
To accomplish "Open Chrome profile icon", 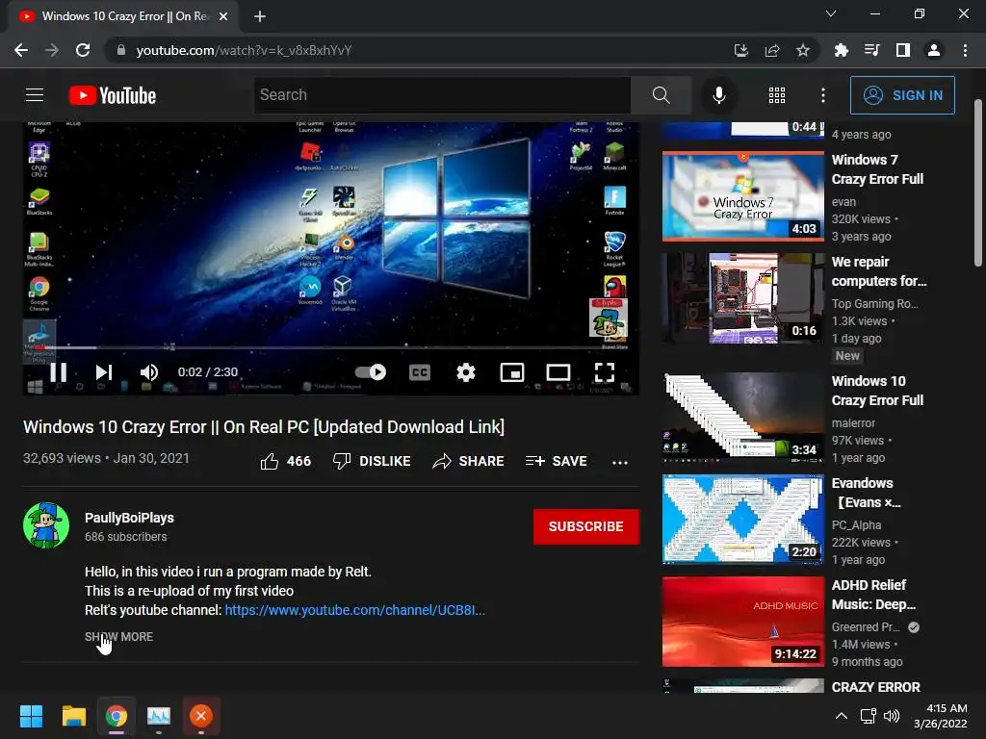I will pyautogui.click(x=934, y=50).
